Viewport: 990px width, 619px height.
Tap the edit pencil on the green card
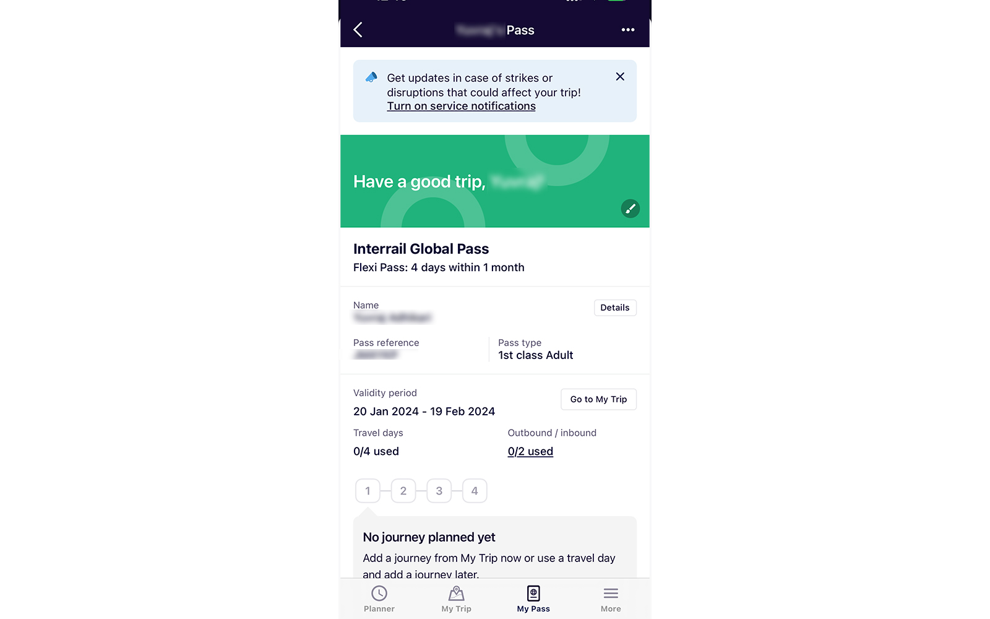[630, 209]
